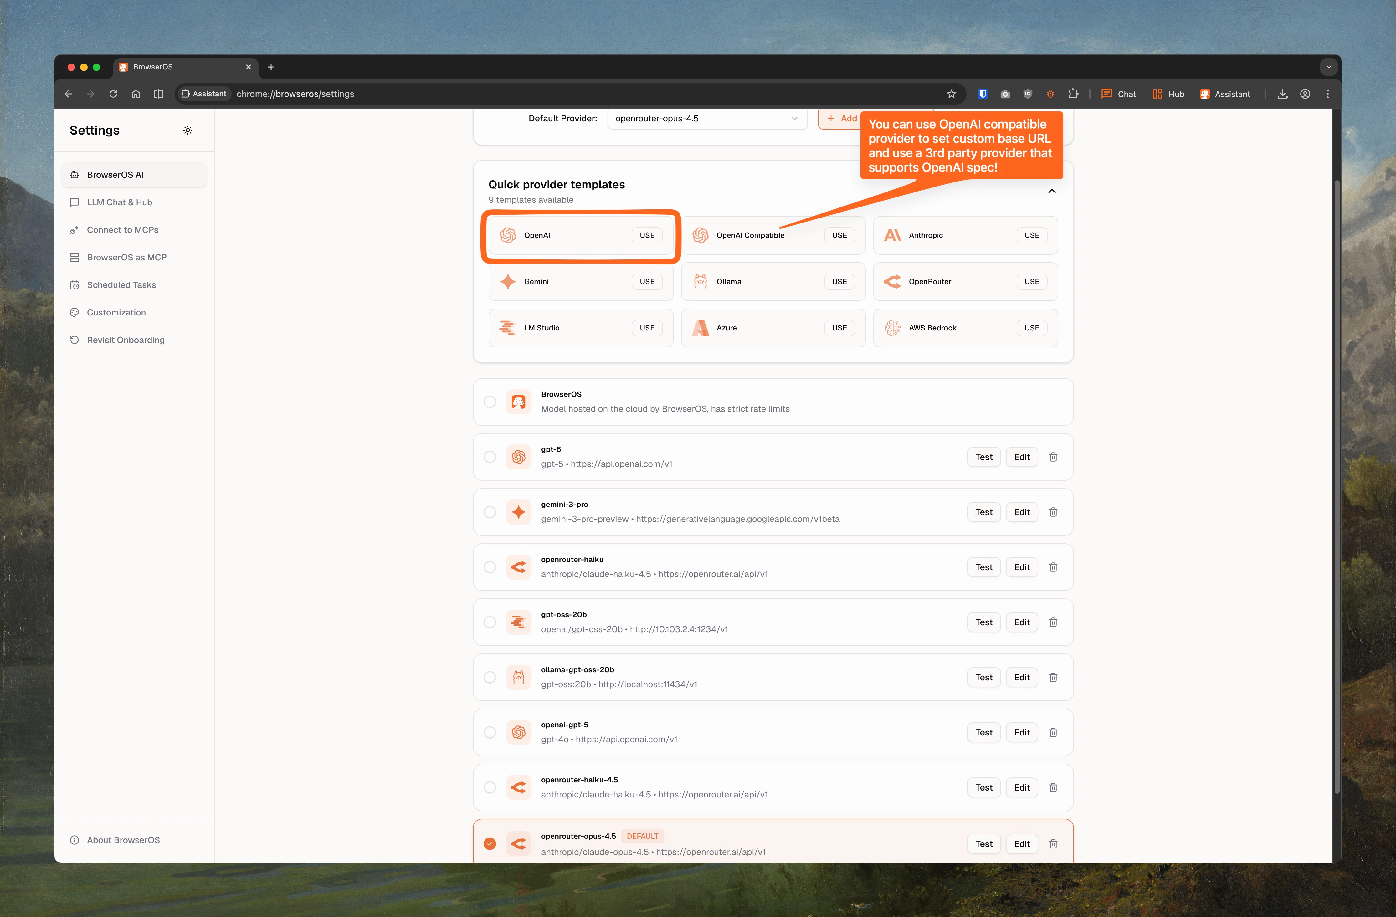Switch to the Scheduled Tasks section
The height and width of the screenshot is (917, 1396).
[x=121, y=284]
